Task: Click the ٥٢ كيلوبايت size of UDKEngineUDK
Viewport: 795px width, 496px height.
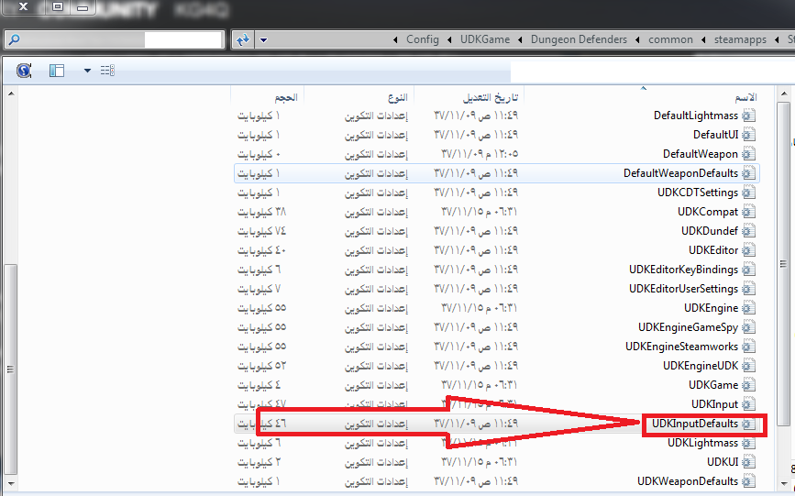Action: point(261,366)
